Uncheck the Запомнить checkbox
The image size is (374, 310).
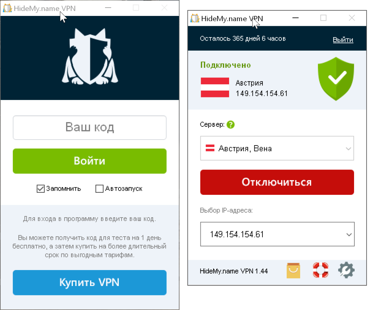tap(41, 189)
